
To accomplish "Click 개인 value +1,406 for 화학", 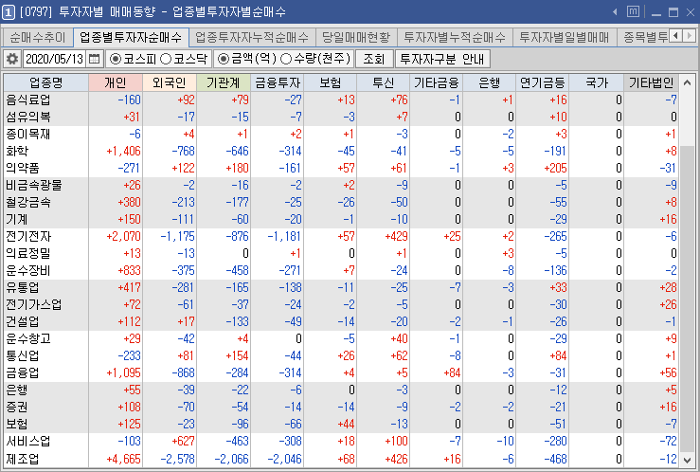I will [x=123, y=152].
